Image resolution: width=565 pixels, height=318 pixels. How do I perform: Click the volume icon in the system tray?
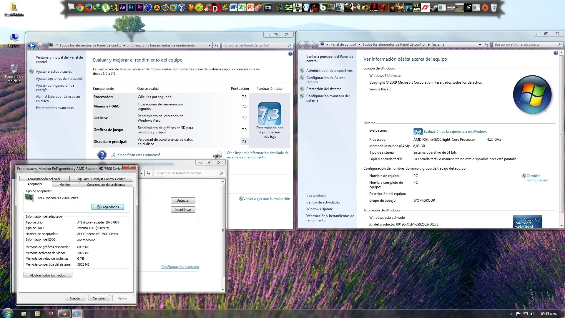click(532, 314)
